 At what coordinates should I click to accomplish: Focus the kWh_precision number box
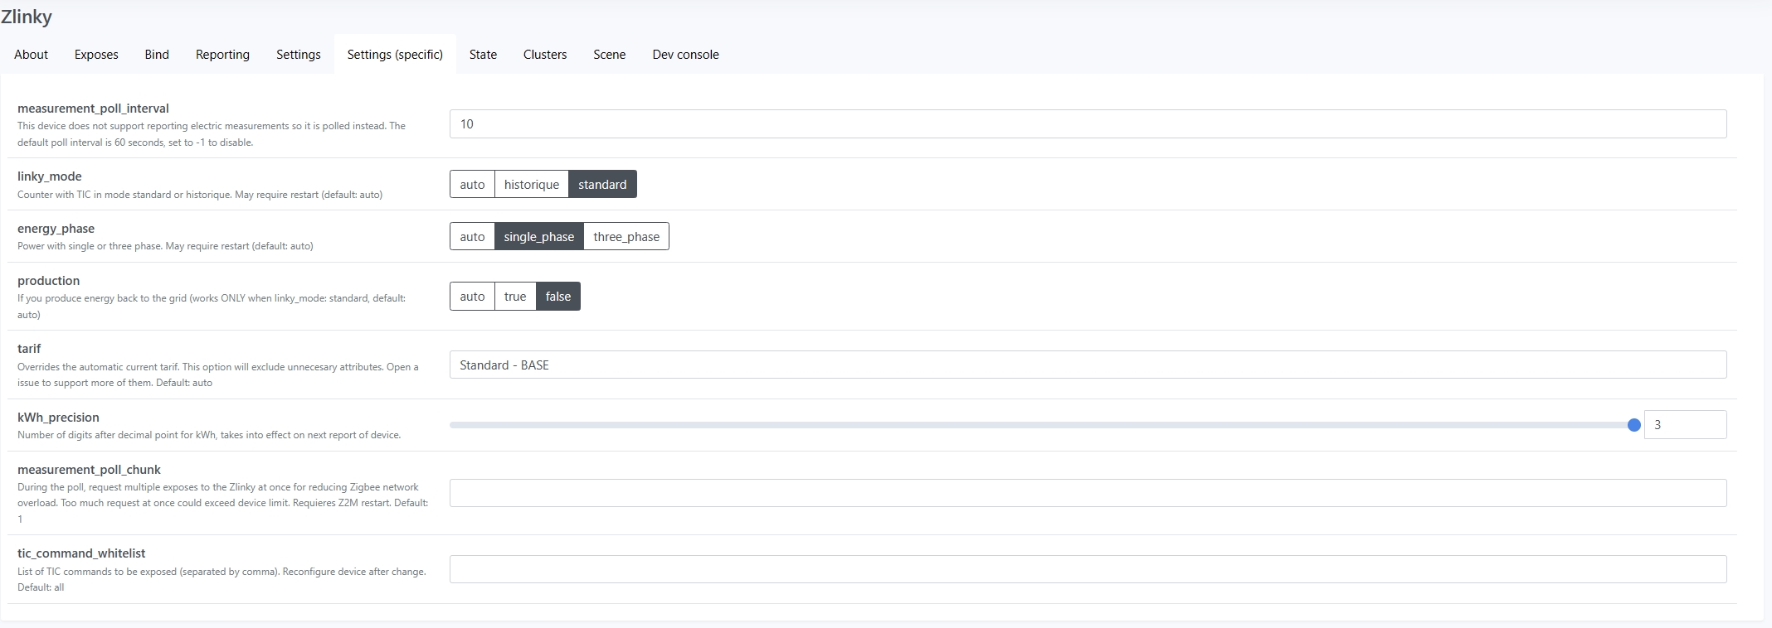click(x=1686, y=425)
